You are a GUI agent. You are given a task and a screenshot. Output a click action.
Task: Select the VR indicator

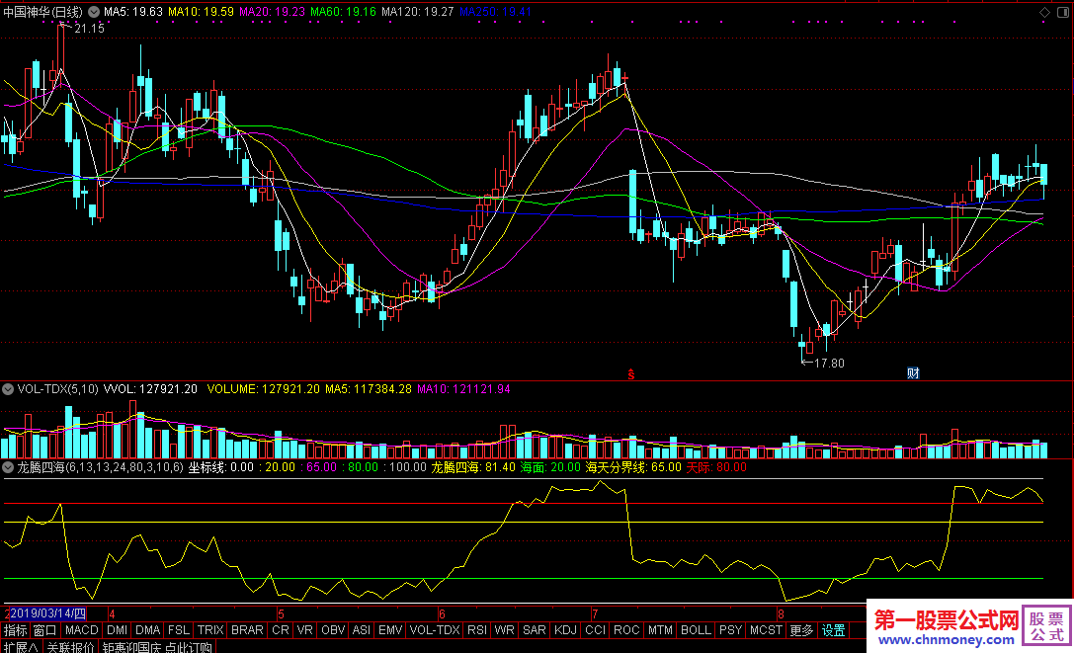(304, 629)
